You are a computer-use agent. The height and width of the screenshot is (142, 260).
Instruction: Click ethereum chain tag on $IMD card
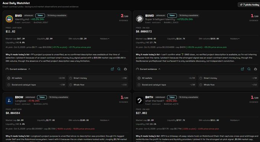[x=29, y=16]
